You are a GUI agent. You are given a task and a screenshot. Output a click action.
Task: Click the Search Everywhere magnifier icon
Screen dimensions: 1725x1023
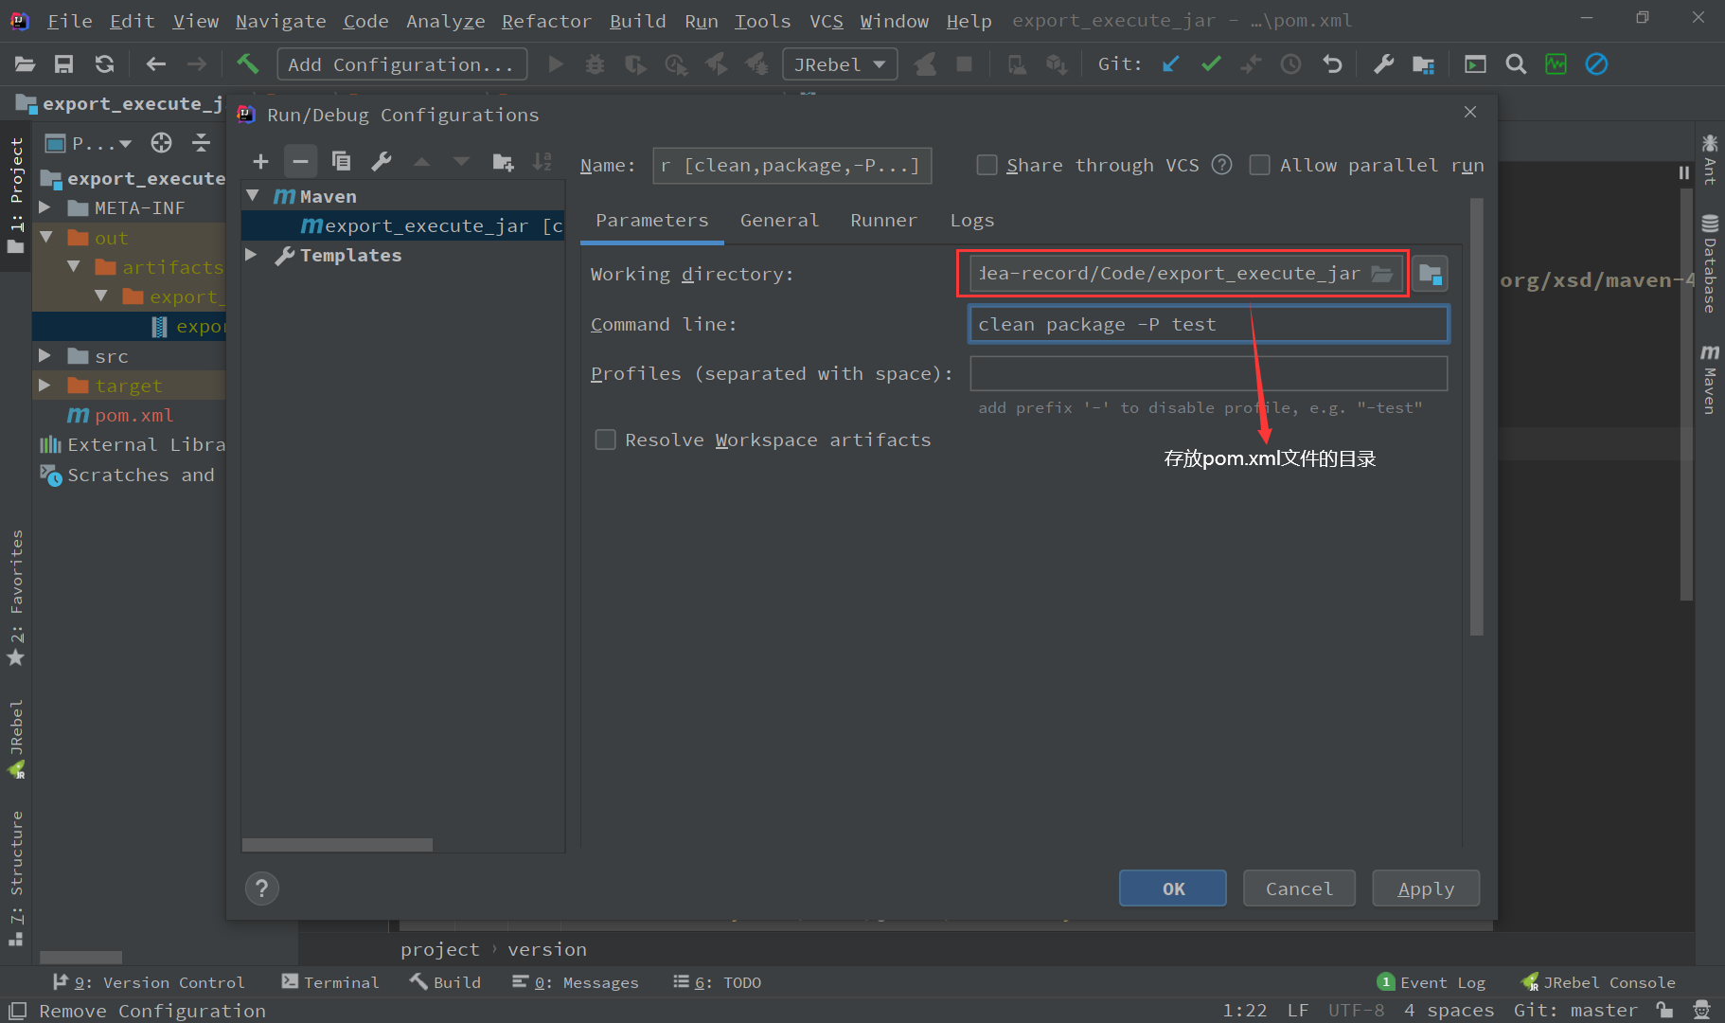pos(1516,64)
